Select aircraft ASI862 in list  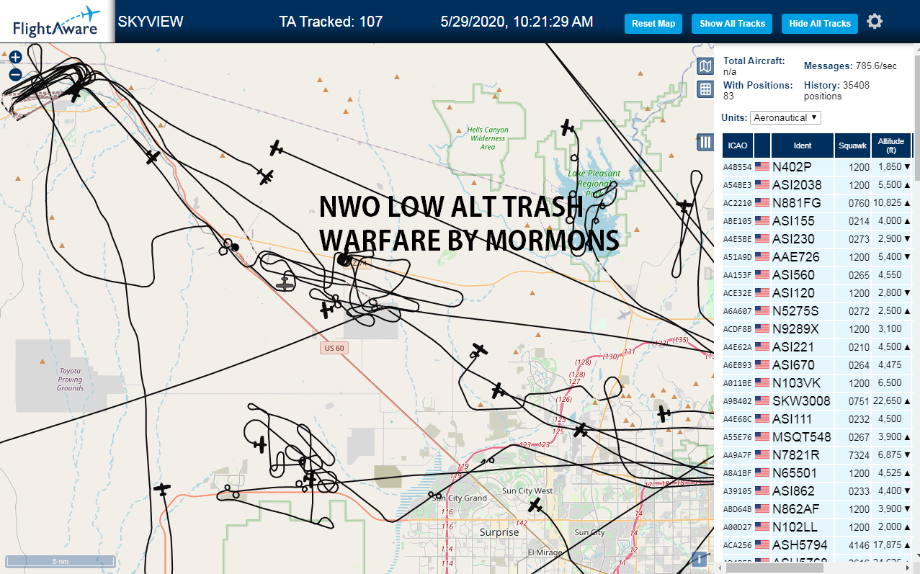tap(817, 491)
